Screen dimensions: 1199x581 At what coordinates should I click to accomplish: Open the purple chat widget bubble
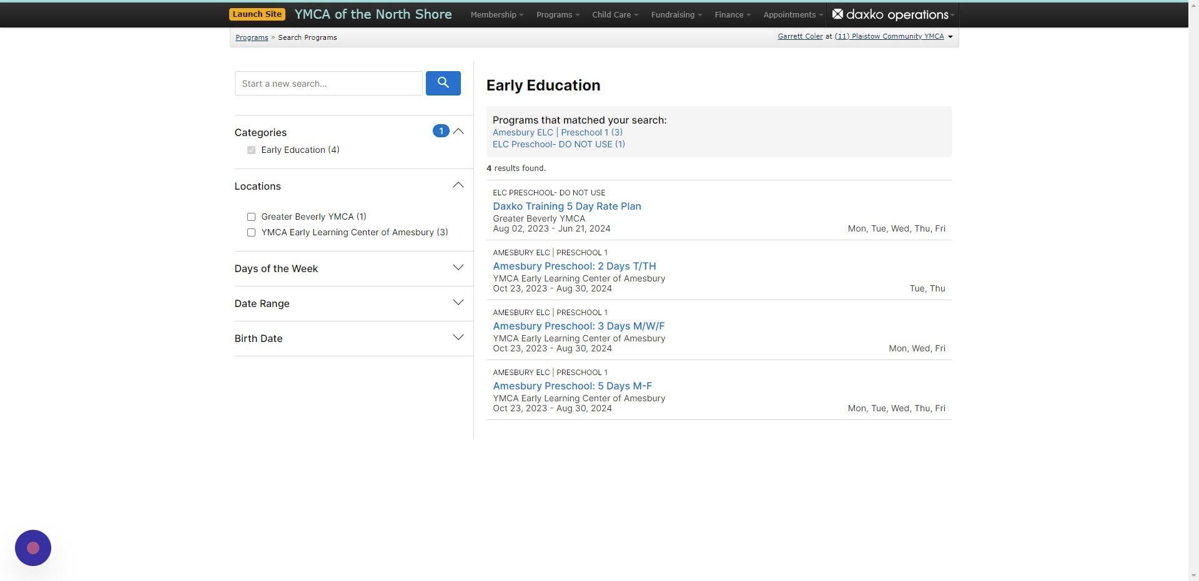point(32,547)
